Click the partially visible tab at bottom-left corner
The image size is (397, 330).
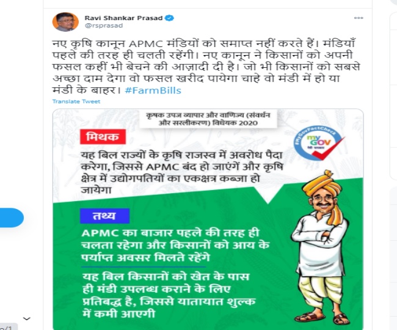9,326
